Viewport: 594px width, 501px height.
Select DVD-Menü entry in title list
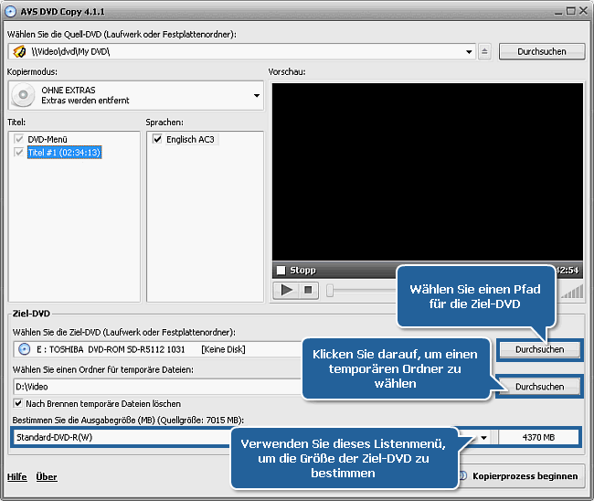48,139
